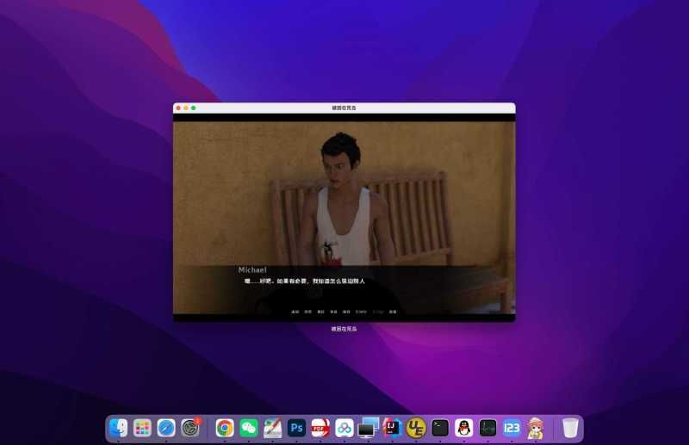Open System Preferences with the red badge
689x445 pixels.
click(x=190, y=428)
